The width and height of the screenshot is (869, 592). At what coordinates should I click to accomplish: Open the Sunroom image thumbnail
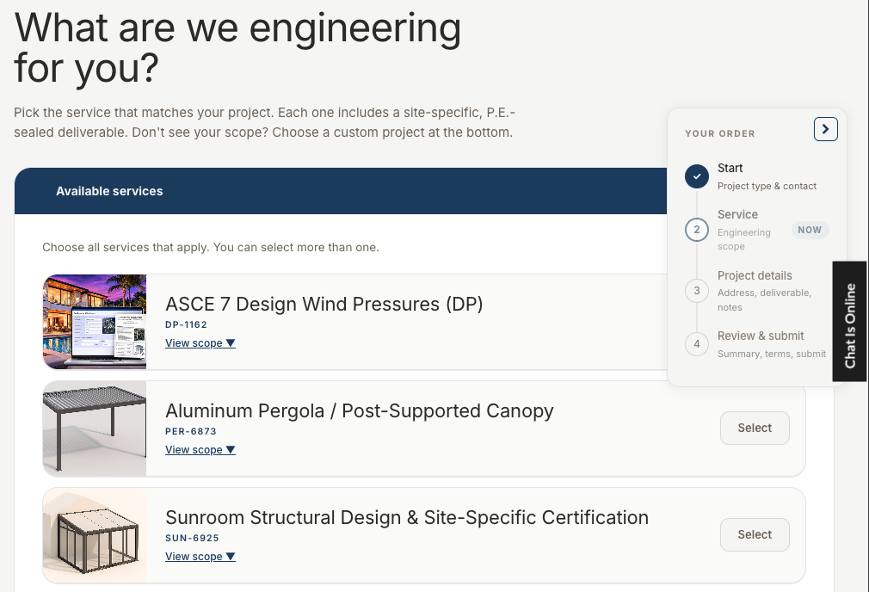click(95, 535)
